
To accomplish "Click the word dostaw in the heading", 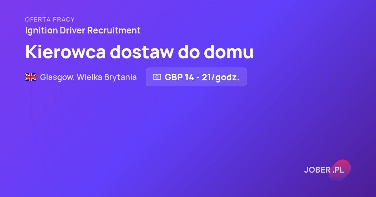I will pos(142,52).
